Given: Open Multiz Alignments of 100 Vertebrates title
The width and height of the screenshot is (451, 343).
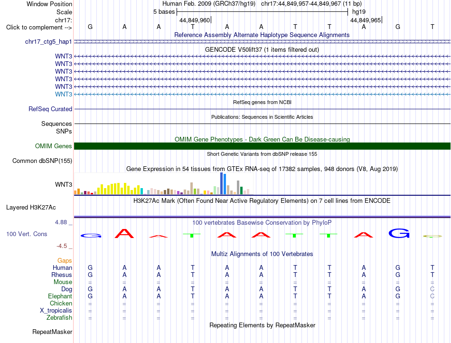Looking at the screenshot, I should point(262,254).
